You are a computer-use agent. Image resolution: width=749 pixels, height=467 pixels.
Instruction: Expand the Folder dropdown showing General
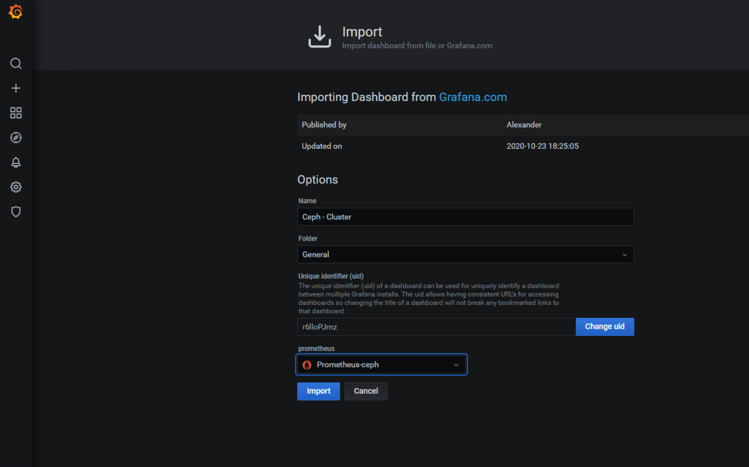tap(465, 254)
